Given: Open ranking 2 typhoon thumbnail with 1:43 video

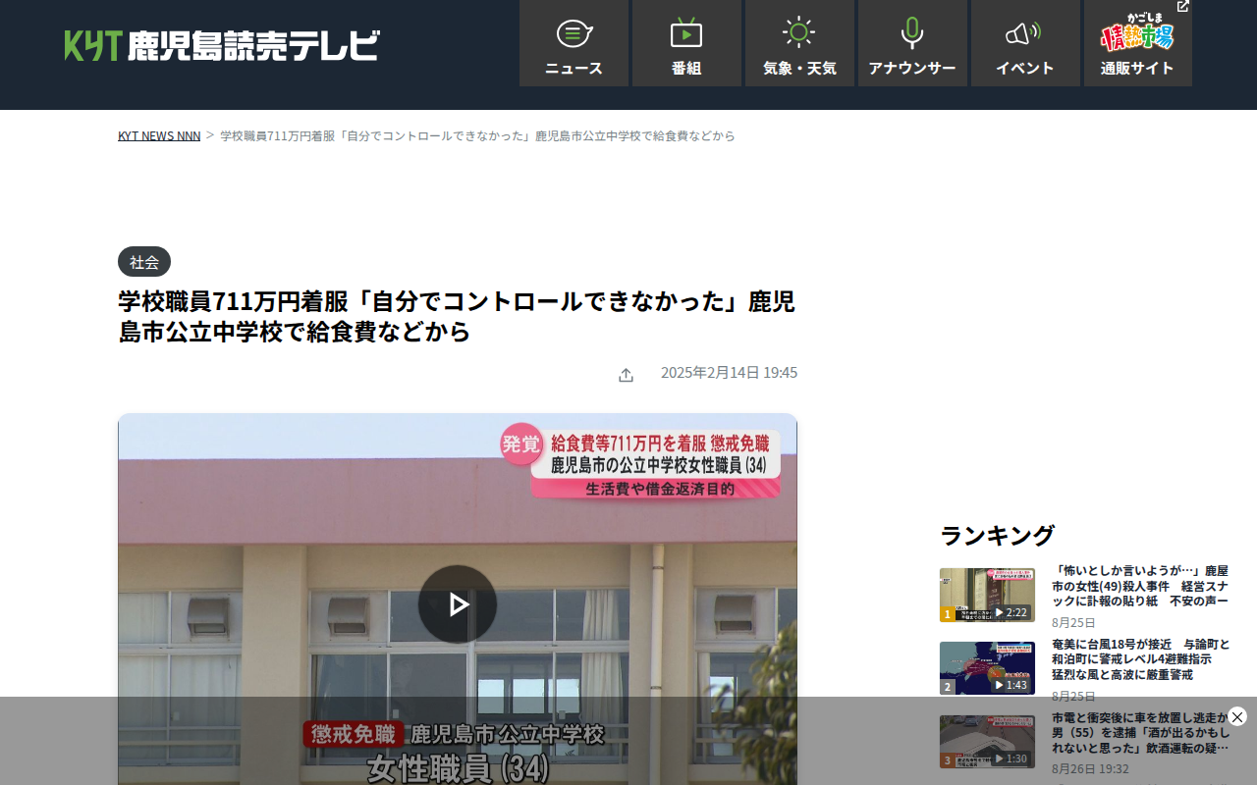Looking at the screenshot, I should tap(987, 668).
